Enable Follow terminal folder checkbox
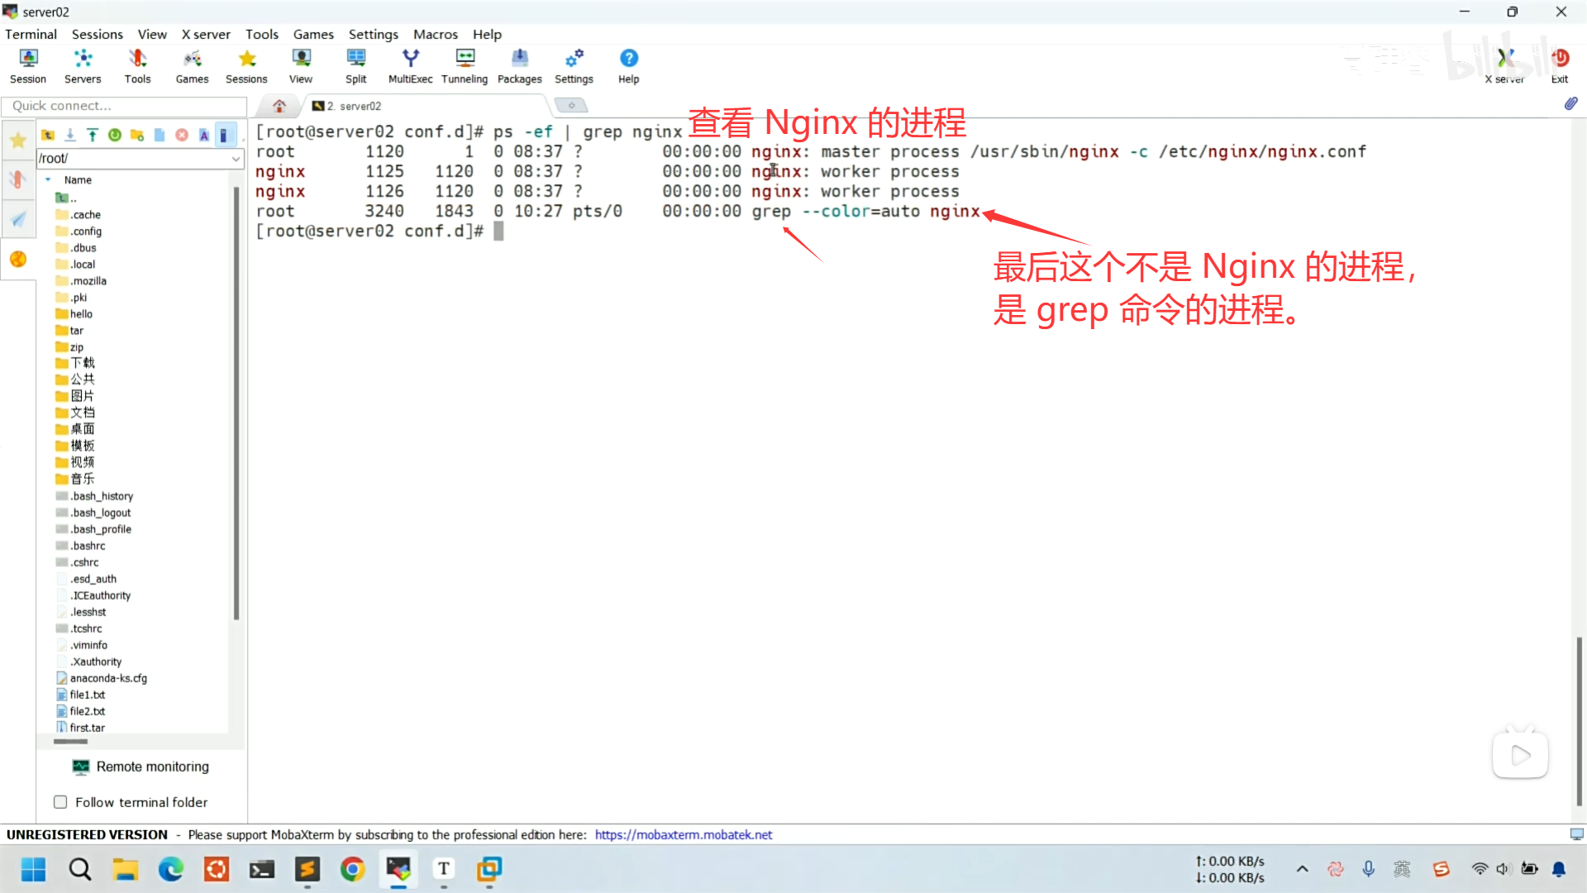Viewport: 1587px width, 893px height. pos(60,802)
